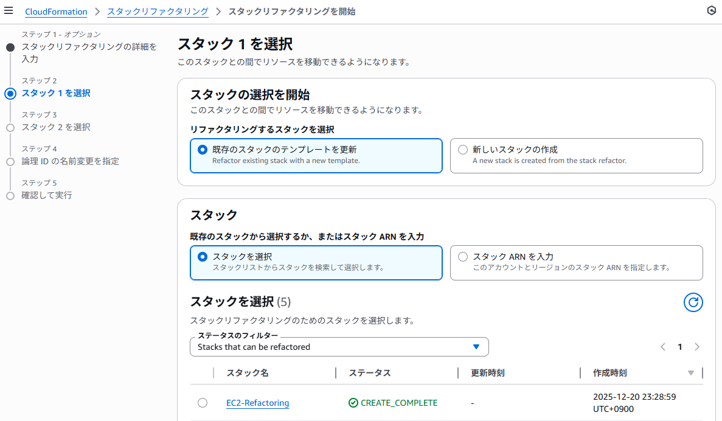Open the hamburger navigation menu
The image size is (722, 421).
point(9,10)
